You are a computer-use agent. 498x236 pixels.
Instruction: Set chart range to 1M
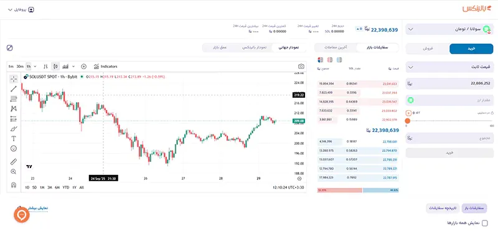[42, 187]
